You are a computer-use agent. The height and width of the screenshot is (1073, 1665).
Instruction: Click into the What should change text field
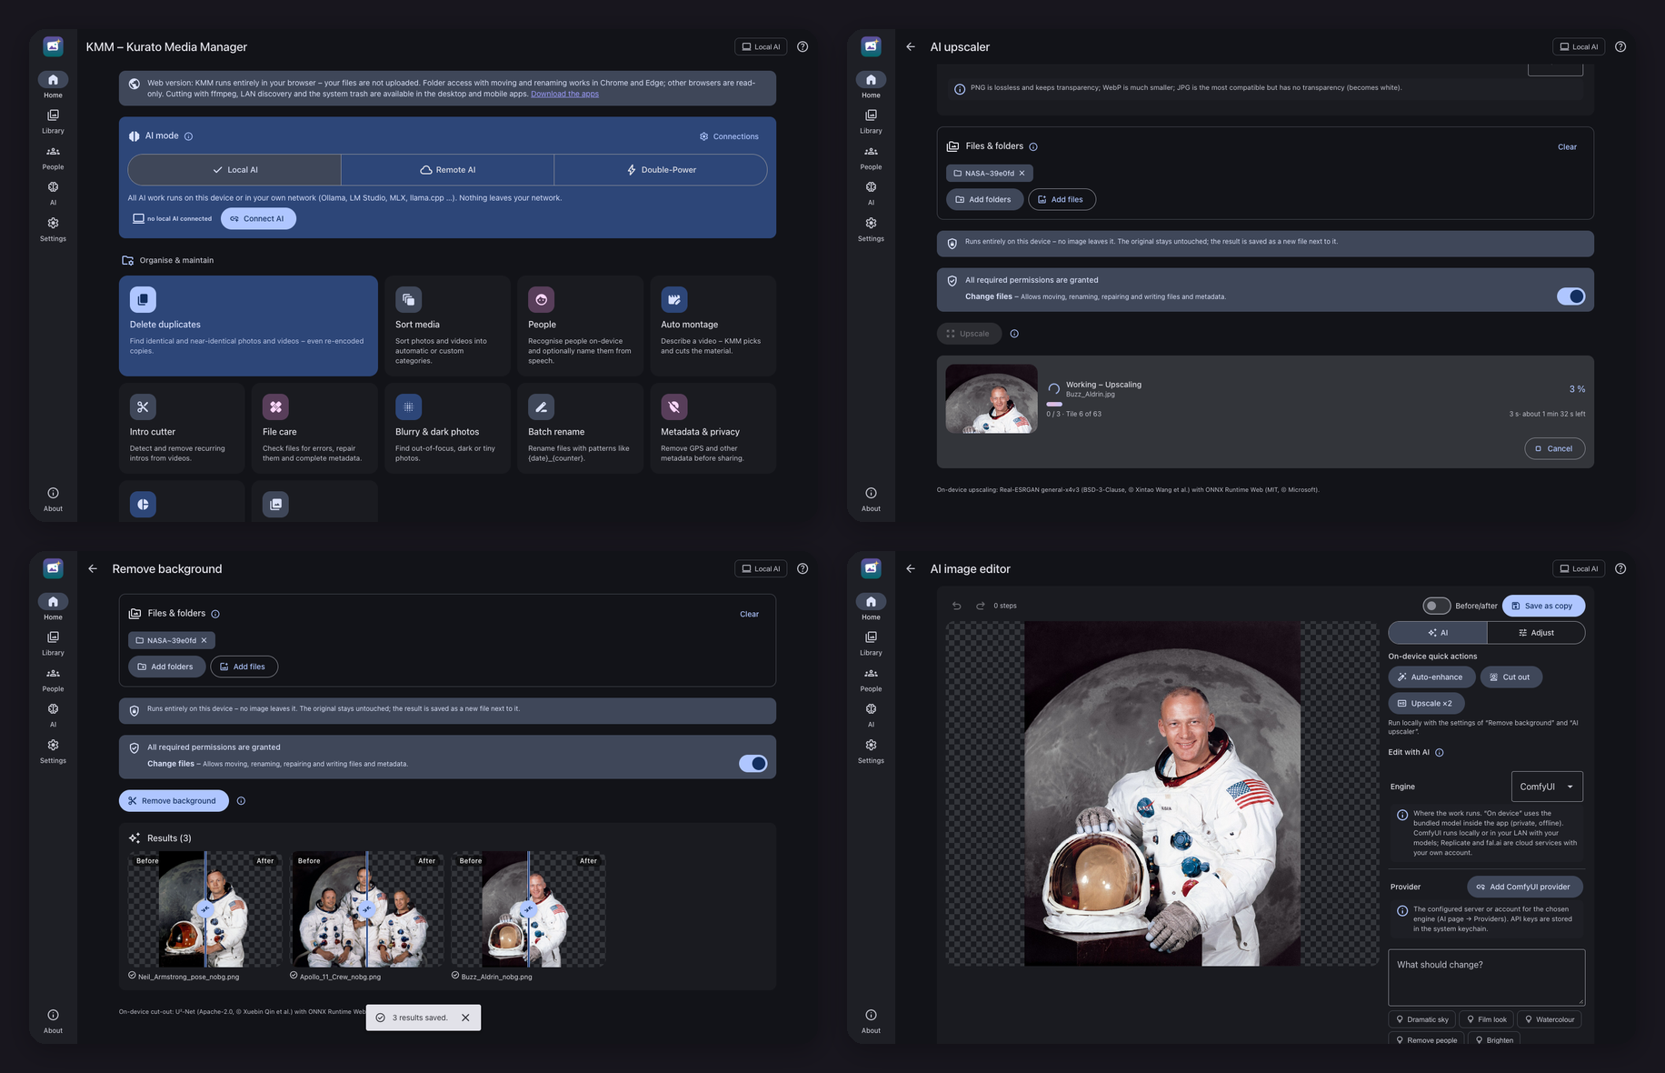[1486, 978]
